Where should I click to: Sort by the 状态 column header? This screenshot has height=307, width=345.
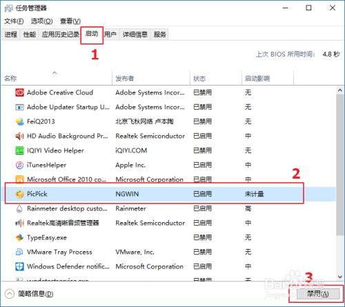[216, 78]
